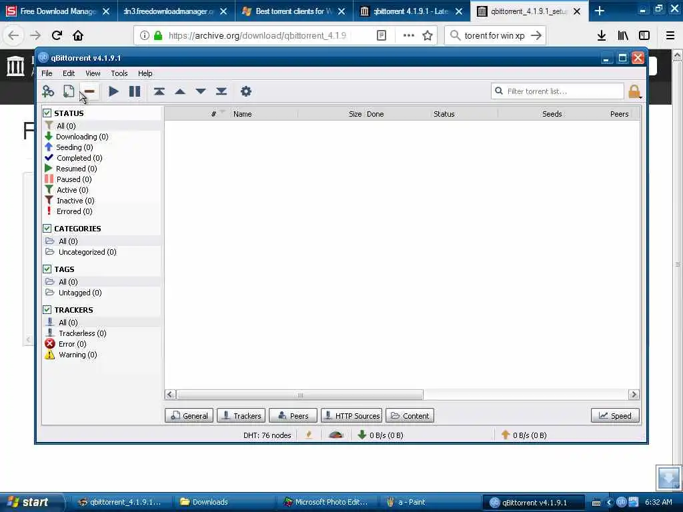Click the Add Torrent Link toolbar icon
The height and width of the screenshot is (512, 683).
[x=48, y=91]
